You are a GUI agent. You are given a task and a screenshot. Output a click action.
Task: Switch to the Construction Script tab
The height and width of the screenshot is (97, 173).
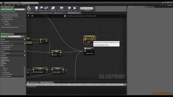[47, 13]
